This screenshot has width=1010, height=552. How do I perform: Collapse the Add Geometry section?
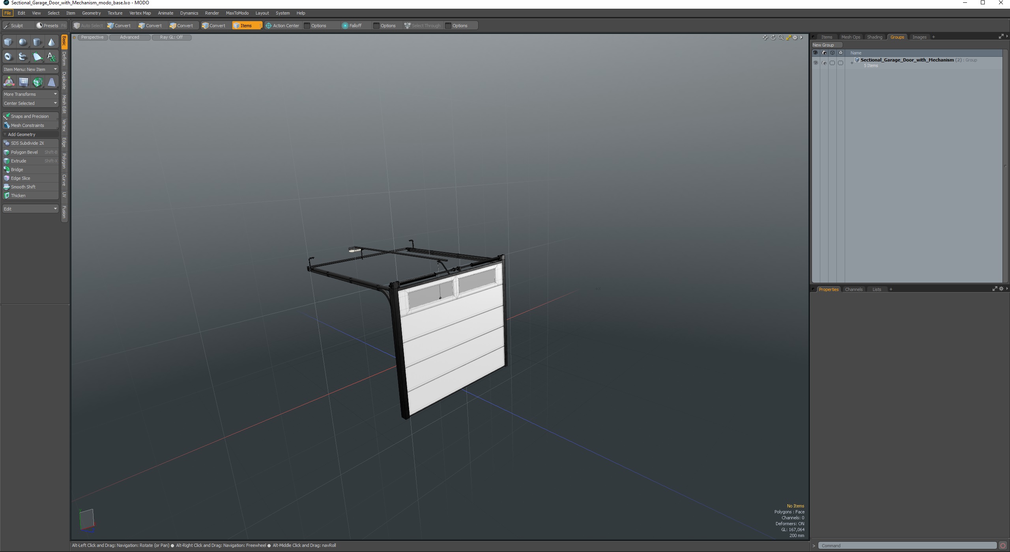click(5, 134)
